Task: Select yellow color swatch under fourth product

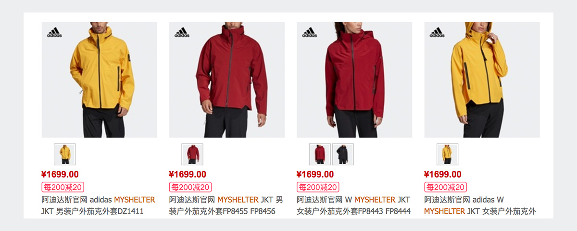Action: point(447,154)
